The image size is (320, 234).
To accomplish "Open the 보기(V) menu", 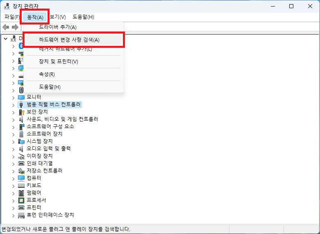I will [x=58, y=17].
